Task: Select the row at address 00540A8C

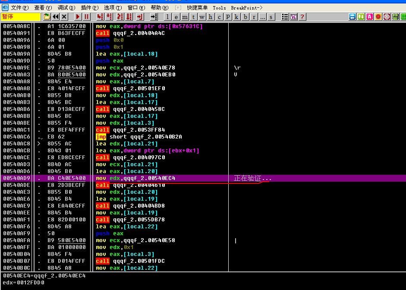Action: pos(203,26)
